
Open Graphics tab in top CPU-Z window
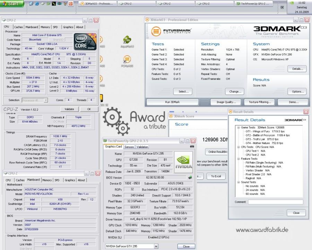68,27
